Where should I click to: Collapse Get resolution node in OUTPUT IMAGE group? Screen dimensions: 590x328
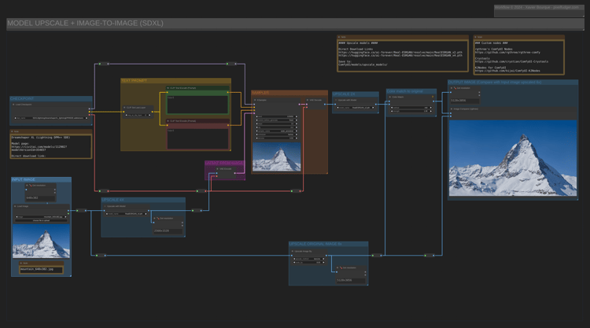[452, 88]
